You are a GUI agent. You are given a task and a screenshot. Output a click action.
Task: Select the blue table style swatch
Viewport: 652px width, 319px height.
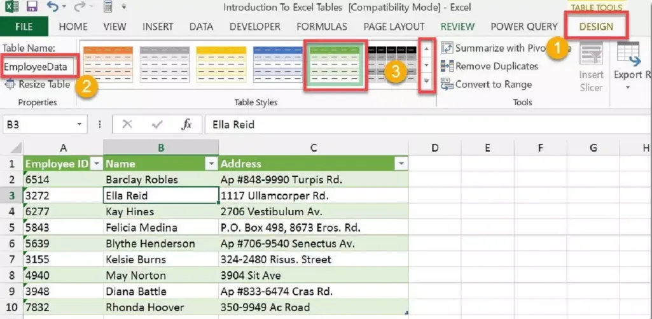coord(277,66)
